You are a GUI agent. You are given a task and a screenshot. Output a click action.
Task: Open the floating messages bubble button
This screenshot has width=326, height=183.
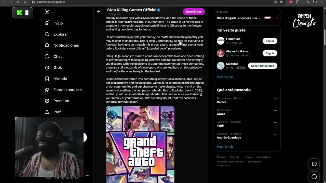point(314,177)
